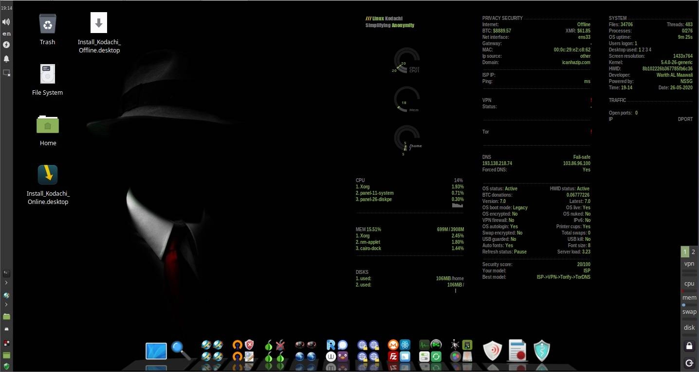
Task: Click the lock screen button
Action: pos(689,346)
